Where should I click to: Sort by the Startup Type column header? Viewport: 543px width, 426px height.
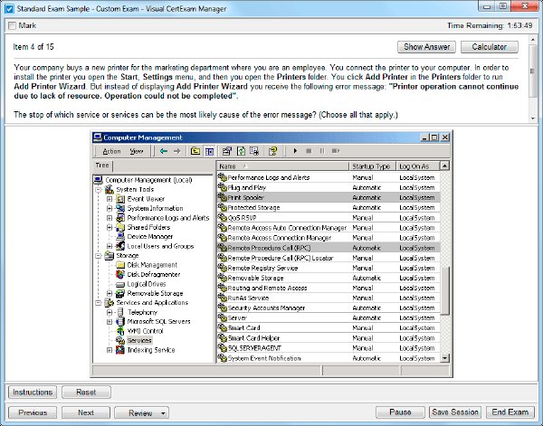pyautogui.click(x=372, y=166)
